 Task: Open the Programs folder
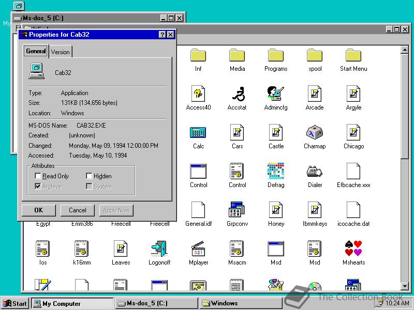pyautogui.click(x=276, y=55)
